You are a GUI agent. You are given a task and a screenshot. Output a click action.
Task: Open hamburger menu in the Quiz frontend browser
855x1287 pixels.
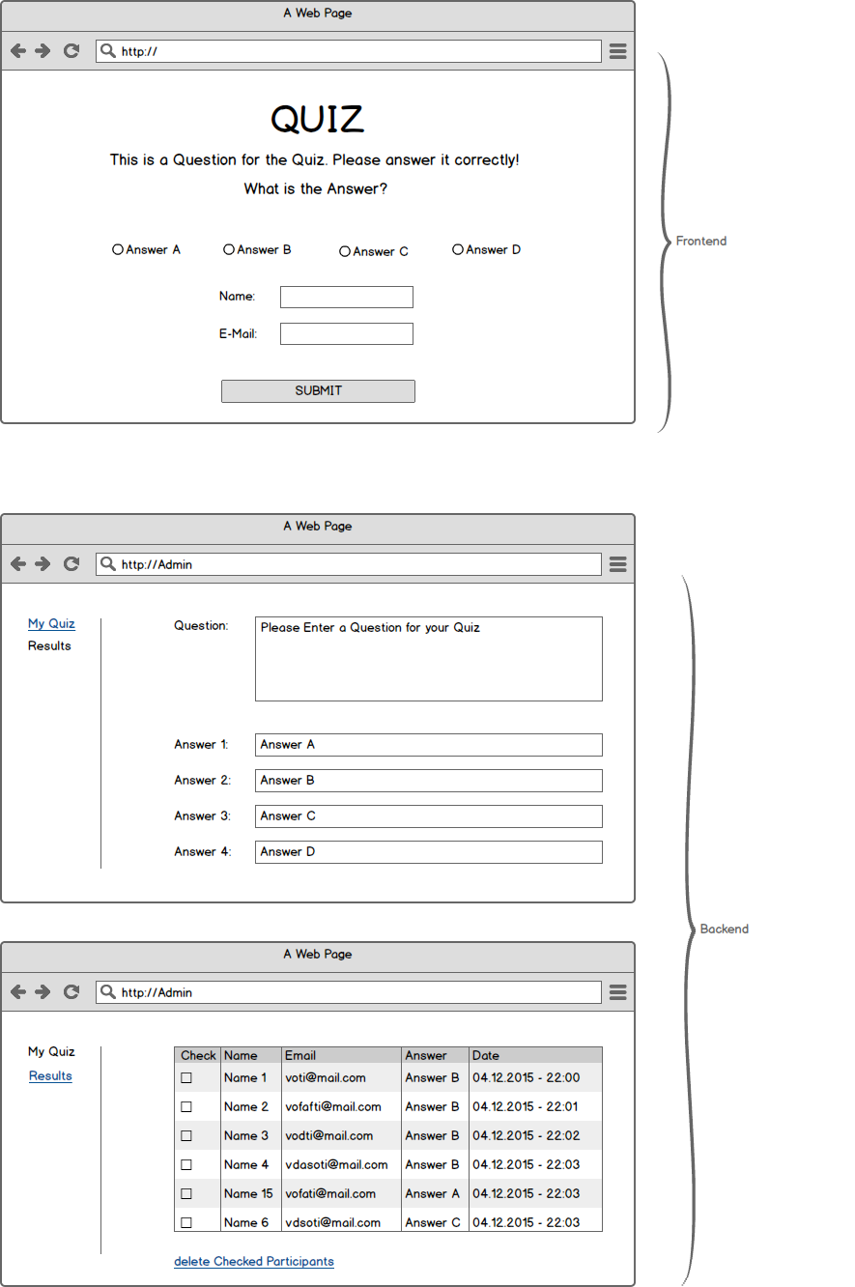pyautogui.click(x=618, y=51)
